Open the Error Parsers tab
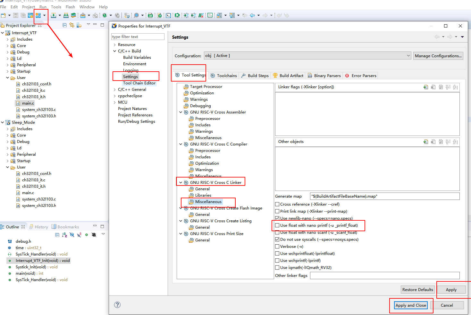 tap(361, 75)
